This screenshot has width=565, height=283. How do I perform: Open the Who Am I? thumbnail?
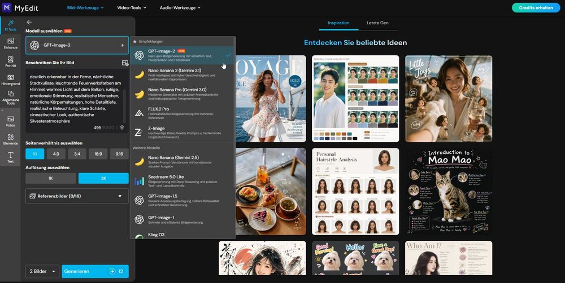449,258
